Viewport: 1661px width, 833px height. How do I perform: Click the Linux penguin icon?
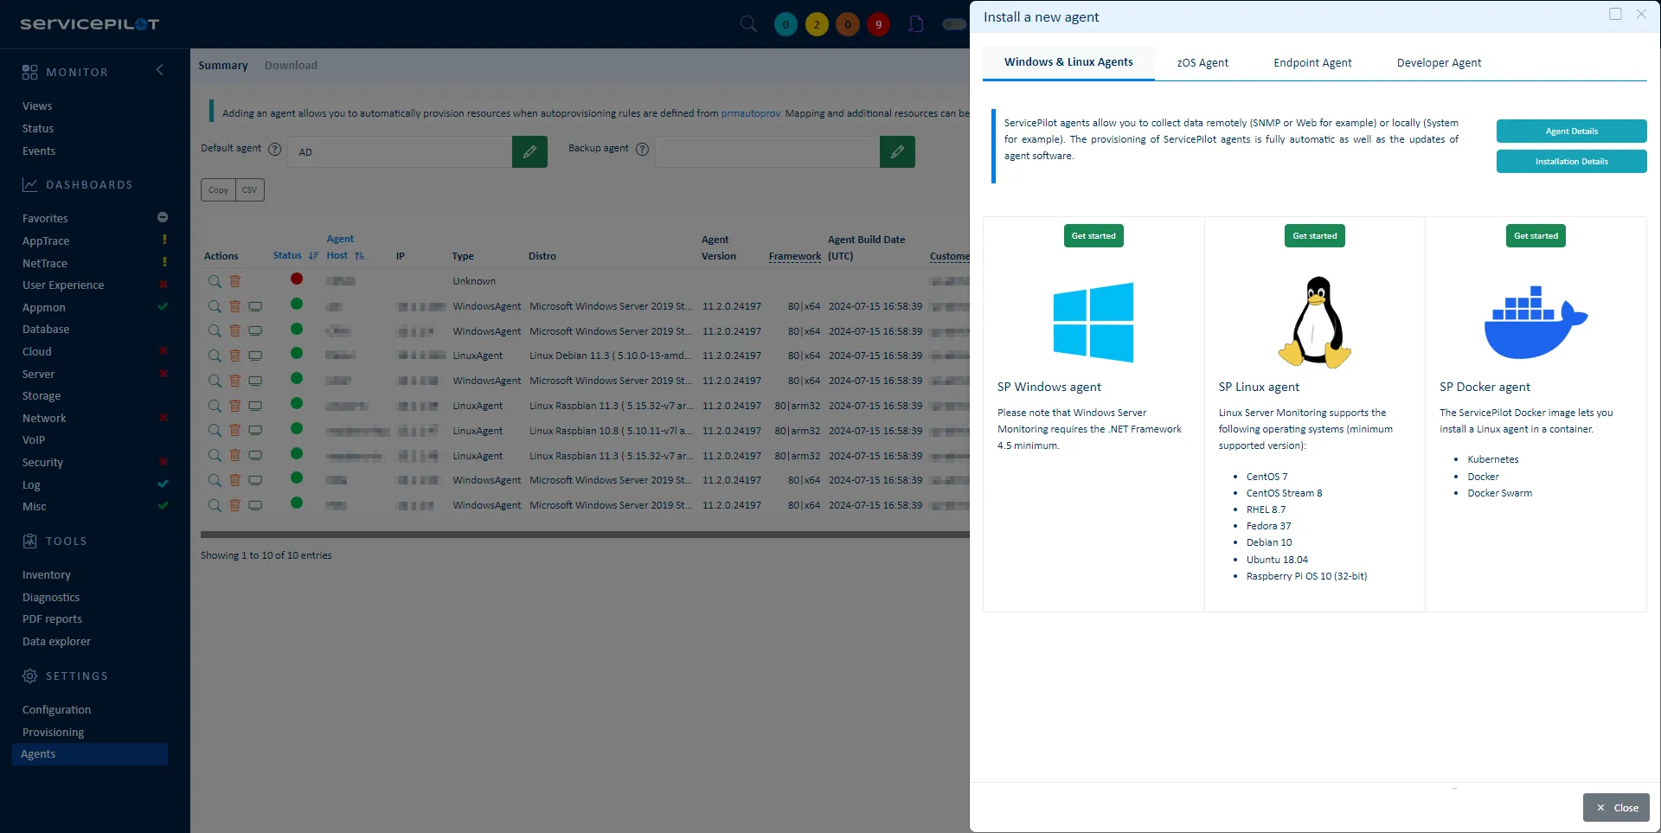[1314, 322]
